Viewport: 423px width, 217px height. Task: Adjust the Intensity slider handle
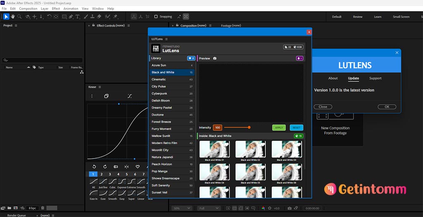click(249, 128)
